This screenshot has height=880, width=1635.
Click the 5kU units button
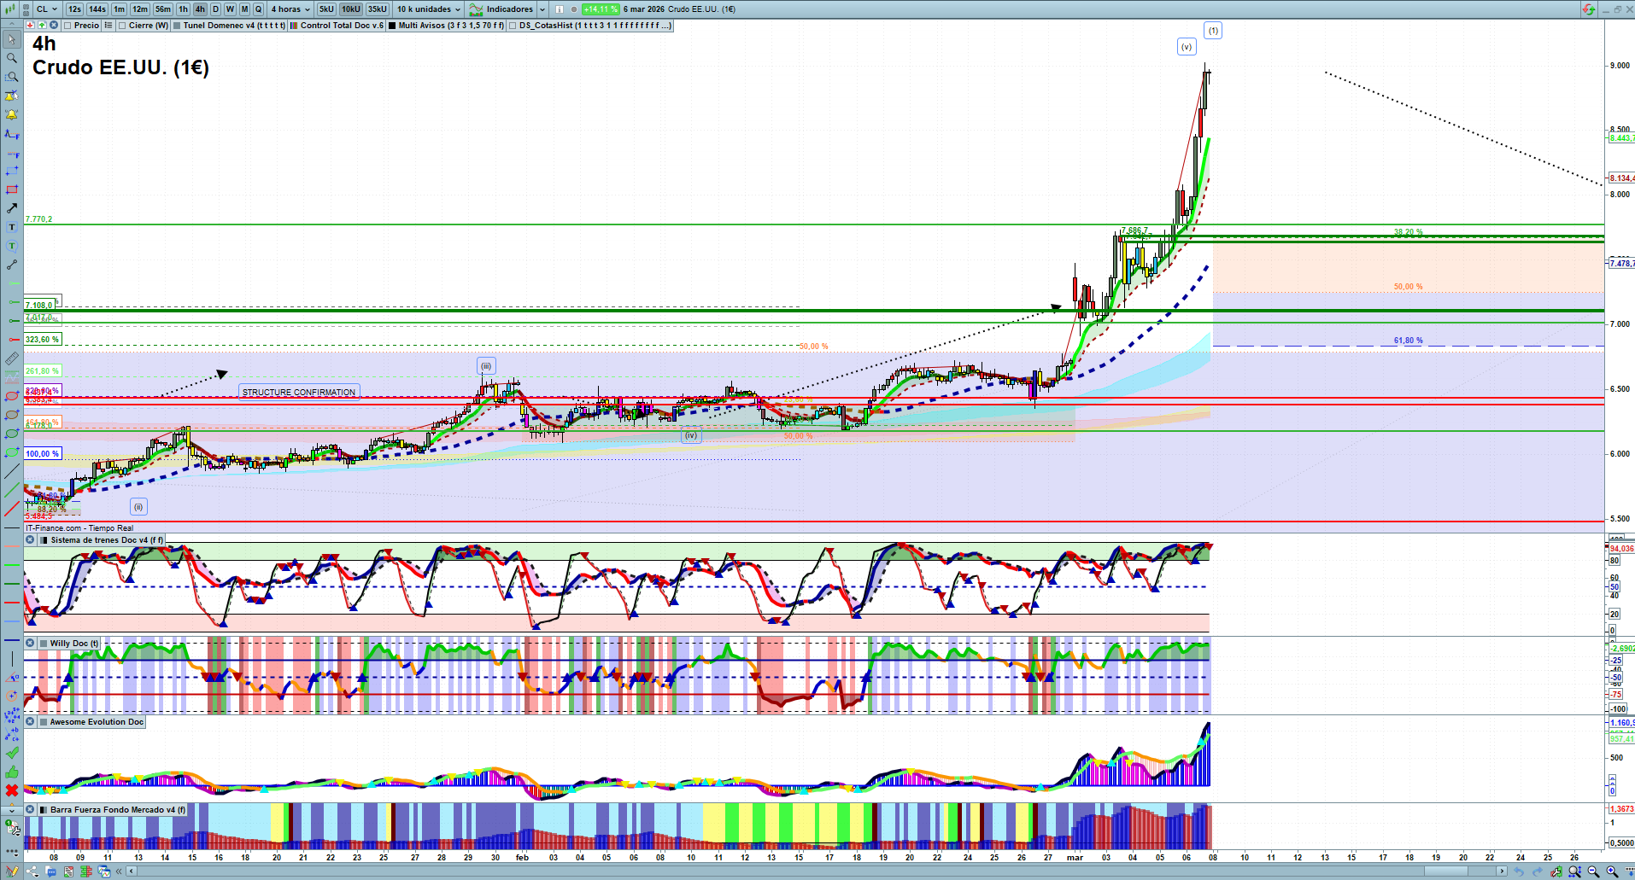tap(326, 9)
